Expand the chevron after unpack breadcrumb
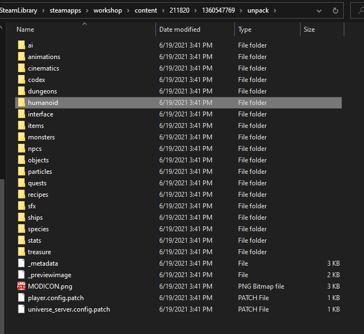 pos(275,11)
